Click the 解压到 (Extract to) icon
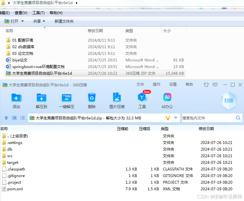Screen dimensions: 244x201 (x=42, y=98)
